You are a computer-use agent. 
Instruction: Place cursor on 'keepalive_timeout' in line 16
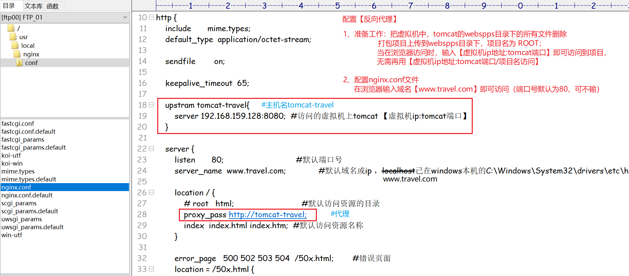click(199, 83)
